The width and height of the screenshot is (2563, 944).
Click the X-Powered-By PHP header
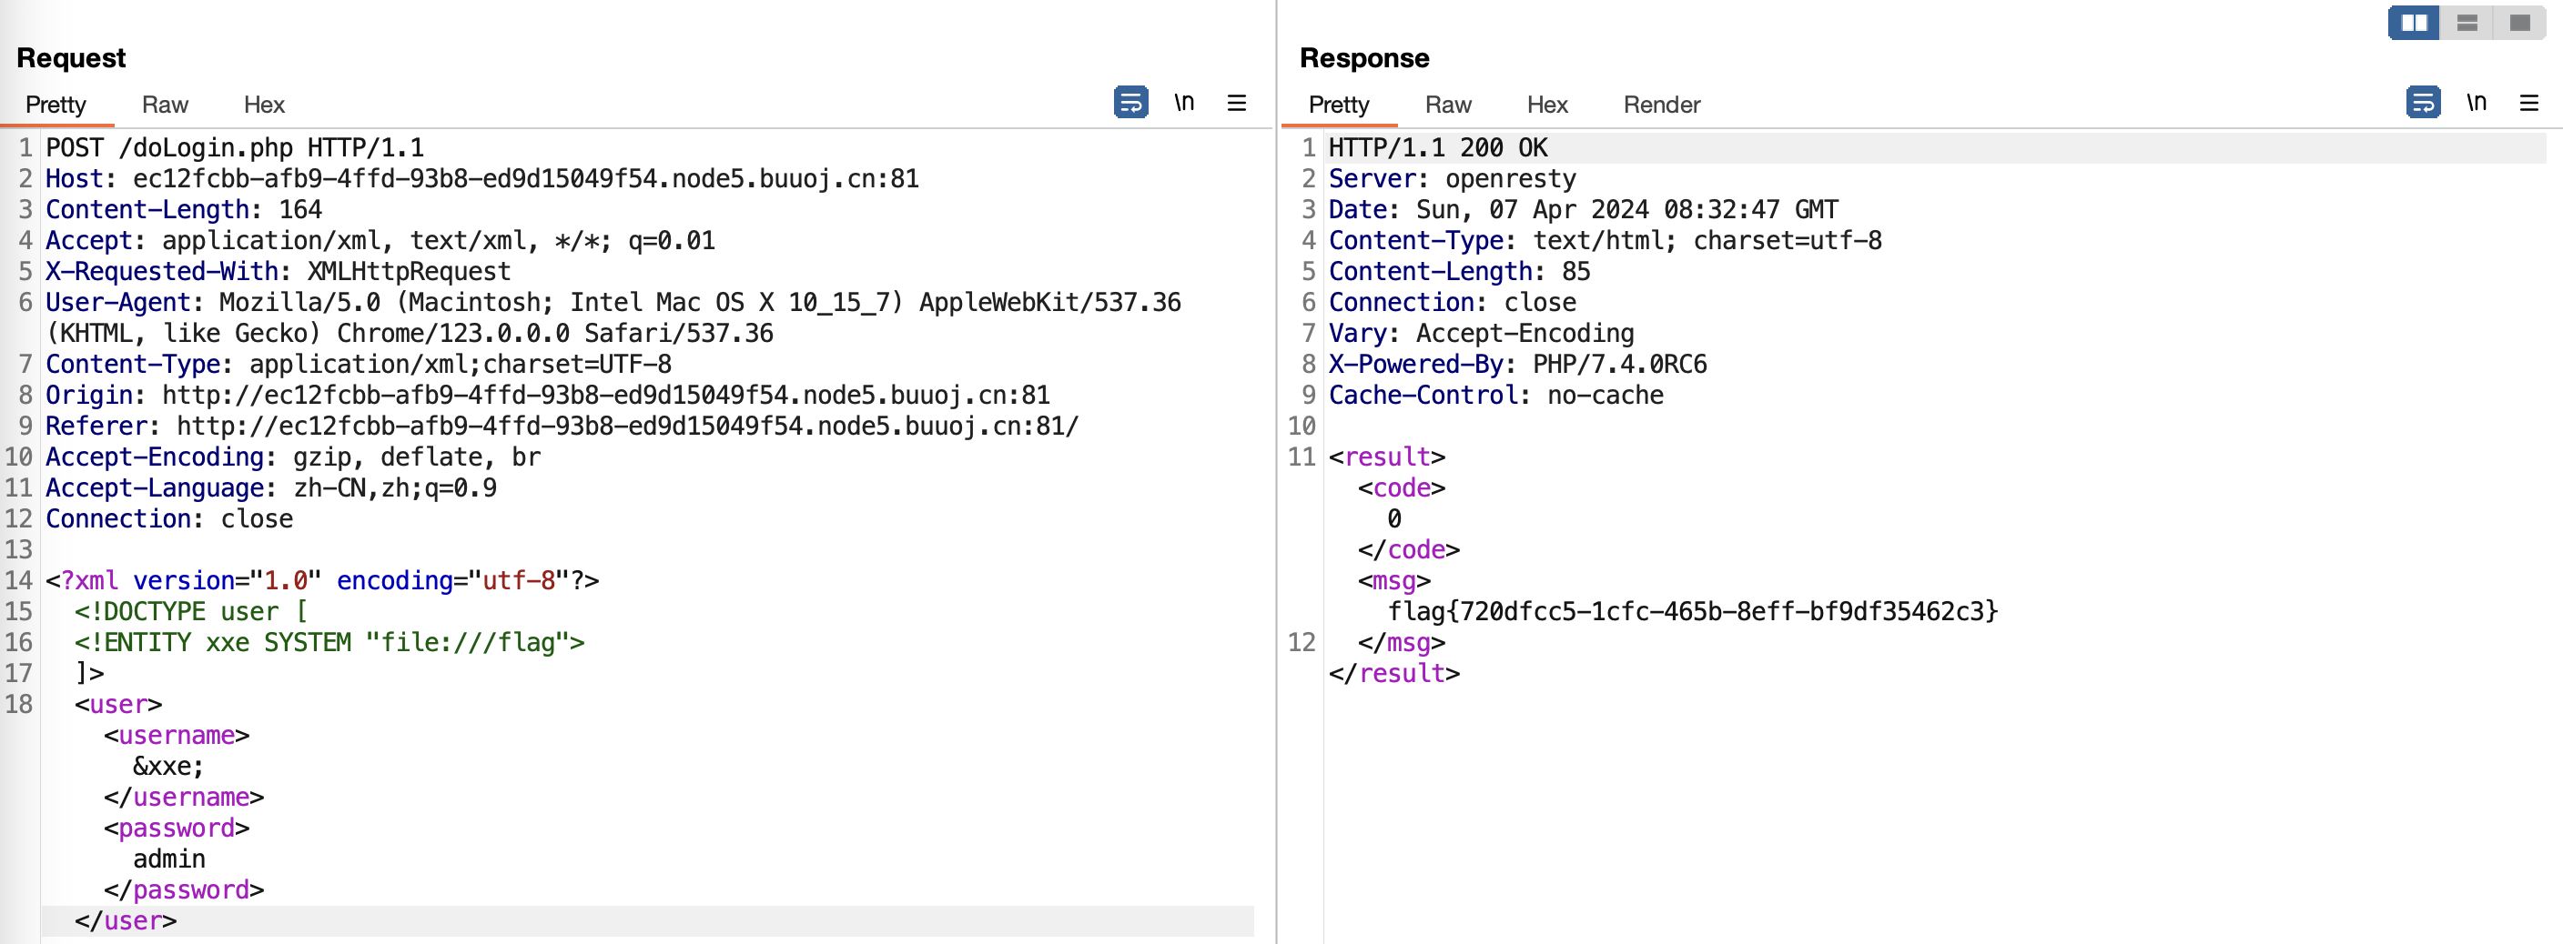[1518, 364]
